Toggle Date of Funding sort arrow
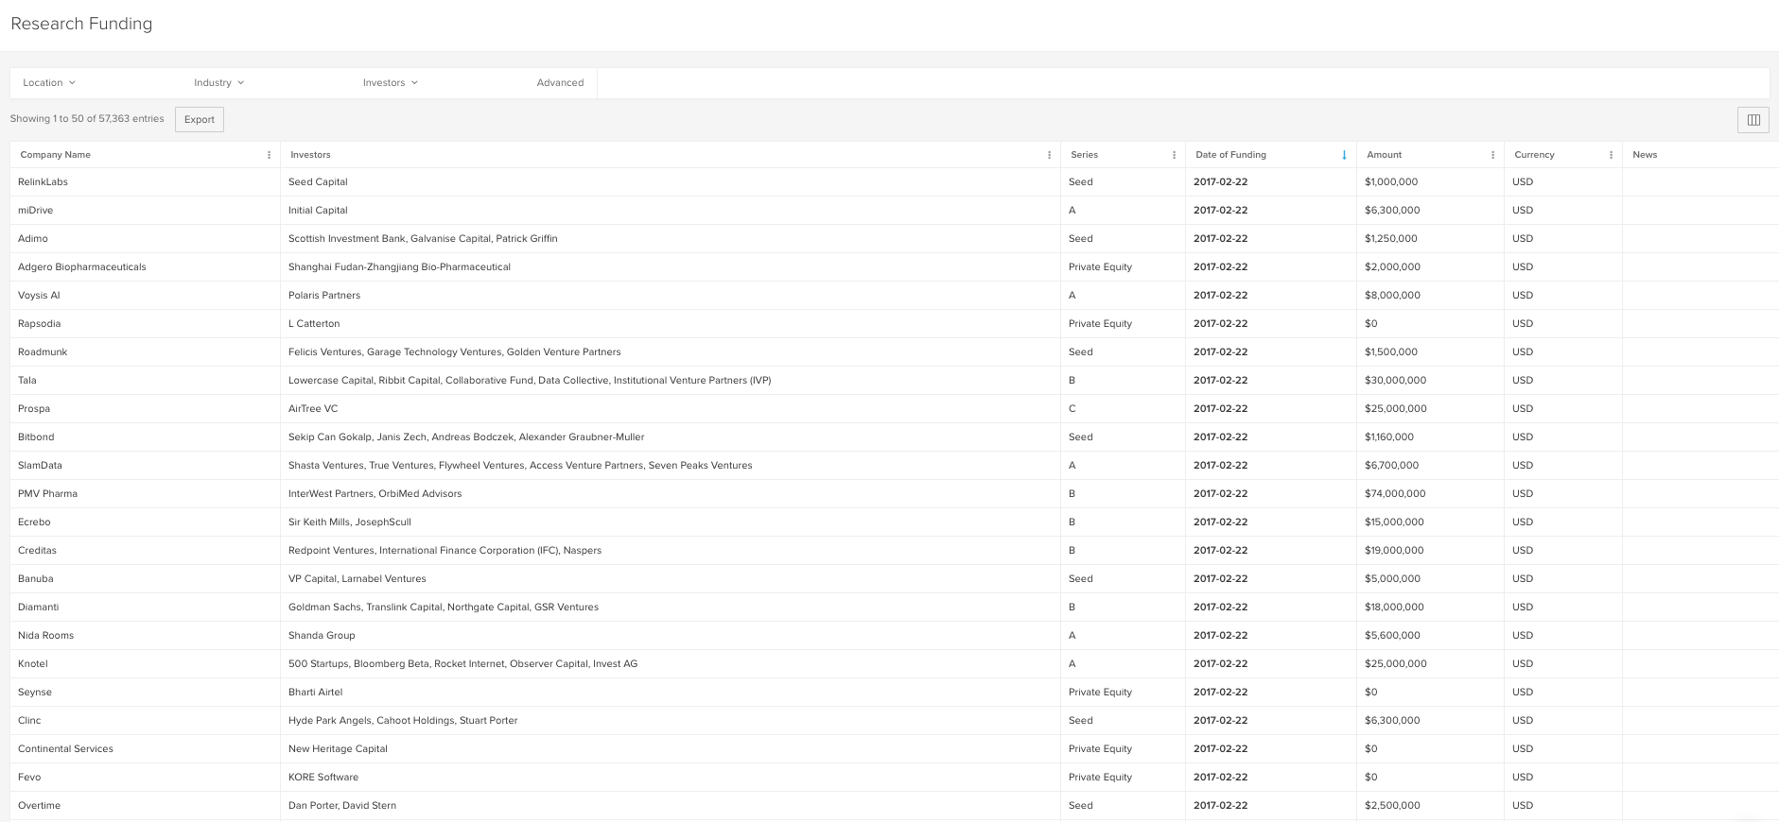 pyautogui.click(x=1344, y=155)
